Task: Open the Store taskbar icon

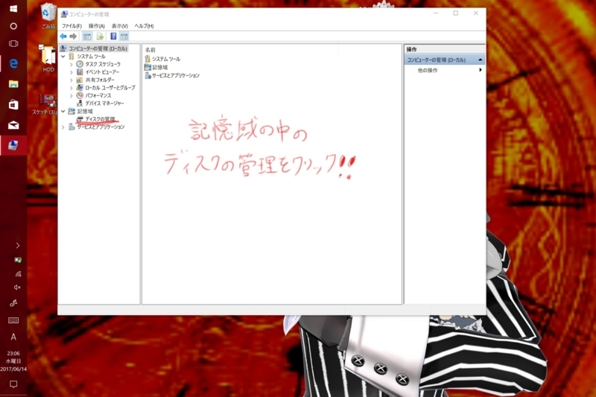Action: pos(13,104)
